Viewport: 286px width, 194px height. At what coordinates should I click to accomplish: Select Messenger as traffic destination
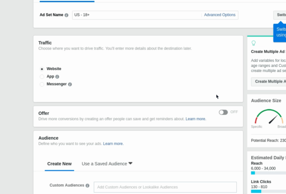tap(42, 84)
